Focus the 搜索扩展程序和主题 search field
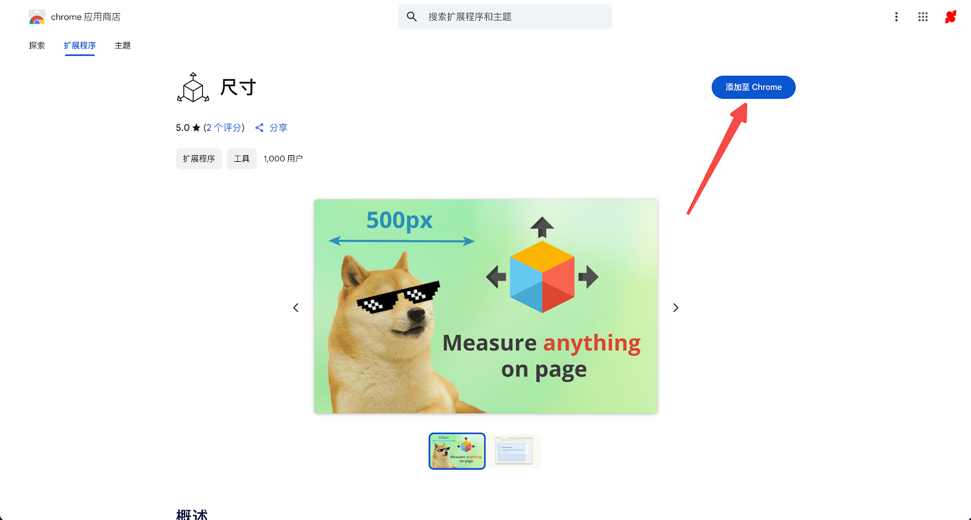971x520 pixels. pyautogui.click(x=505, y=17)
